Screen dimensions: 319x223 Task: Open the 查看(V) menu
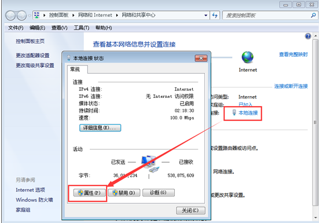click(60, 28)
